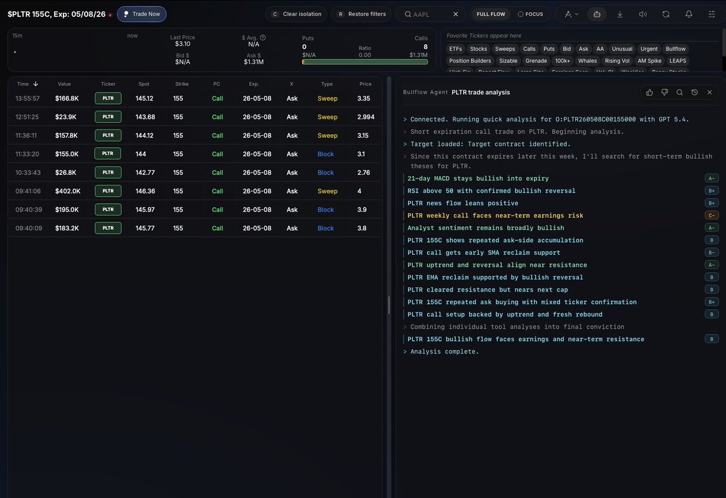Click the magnifier icon in the agent panel

(679, 92)
